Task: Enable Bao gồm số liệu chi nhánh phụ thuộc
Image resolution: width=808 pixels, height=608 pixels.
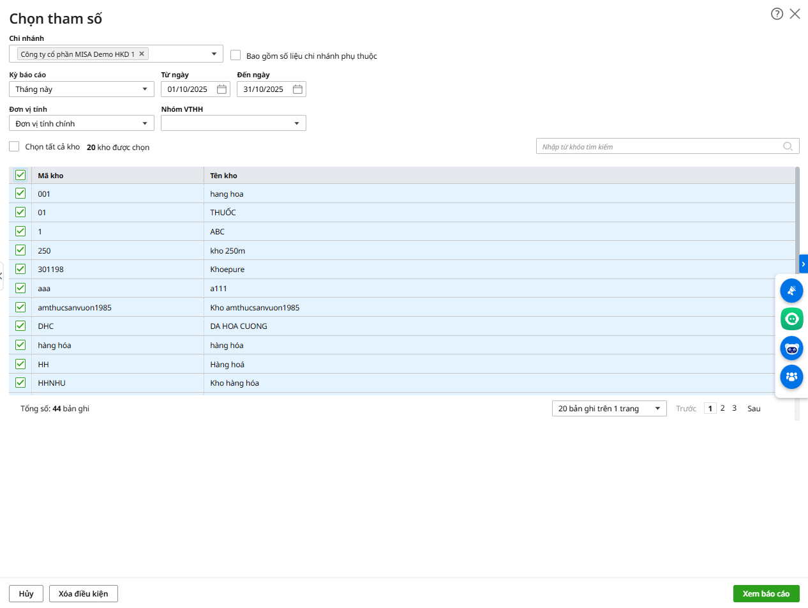Action: (x=236, y=56)
